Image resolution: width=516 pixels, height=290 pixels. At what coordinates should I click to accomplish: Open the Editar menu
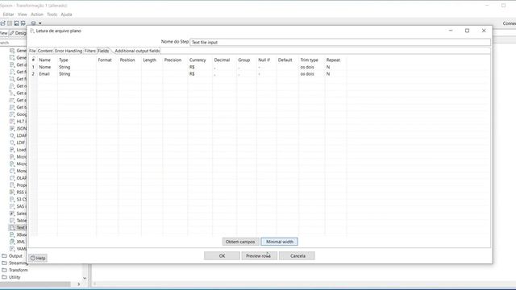click(8, 14)
